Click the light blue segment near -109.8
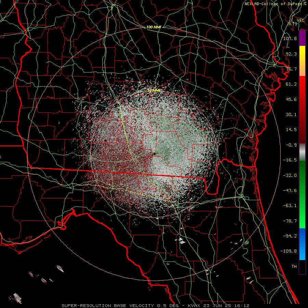 (x=302, y=252)
